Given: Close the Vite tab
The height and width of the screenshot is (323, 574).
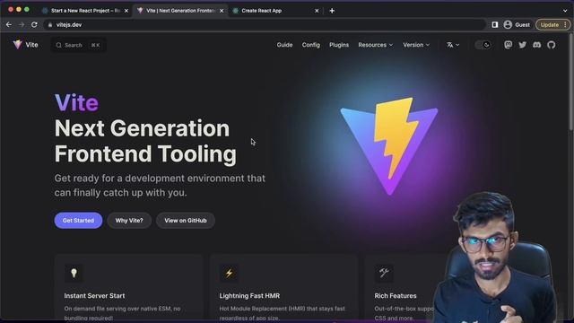Looking at the screenshot, I should pos(222,11).
